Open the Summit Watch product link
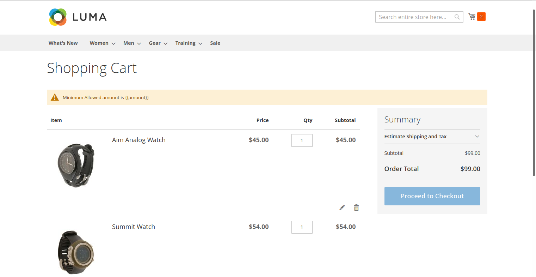The image size is (536, 277). (x=133, y=227)
